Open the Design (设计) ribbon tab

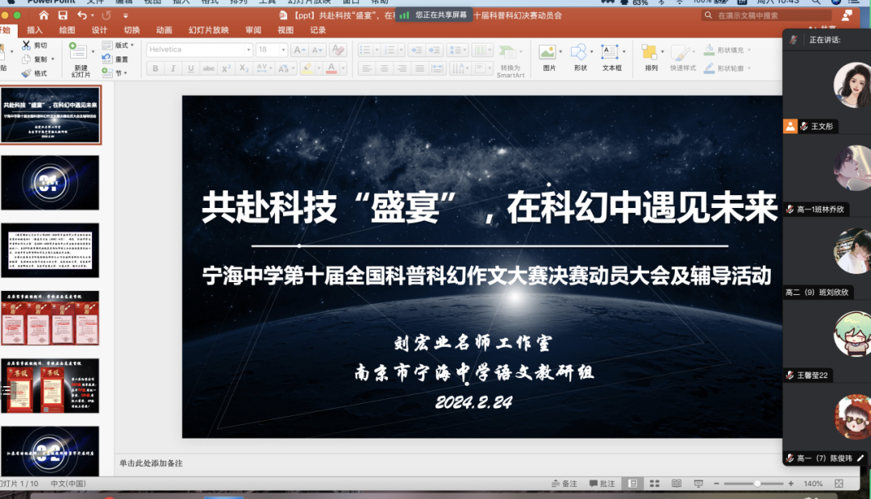tap(99, 30)
